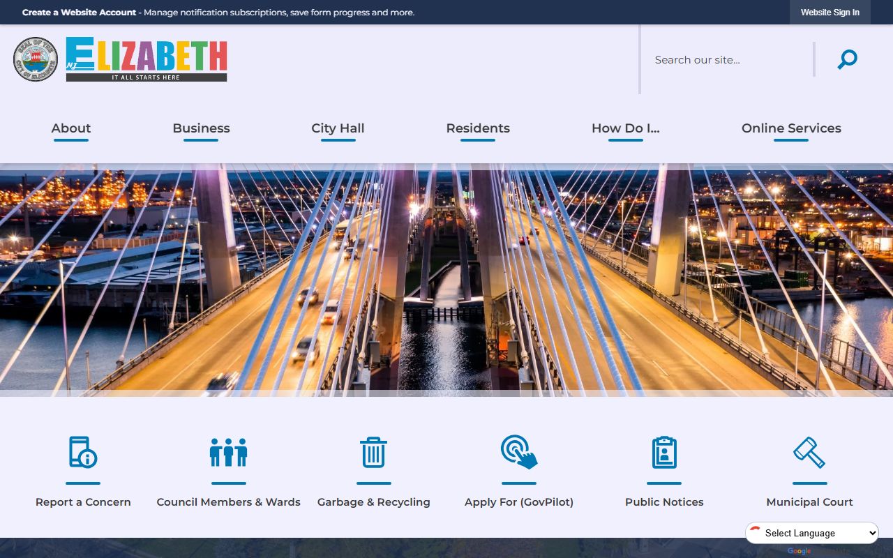Image resolution: width=893 pixels, height=558 pixels.
Task: Open the Council Members people icon
Action: (x=229, y=452)
